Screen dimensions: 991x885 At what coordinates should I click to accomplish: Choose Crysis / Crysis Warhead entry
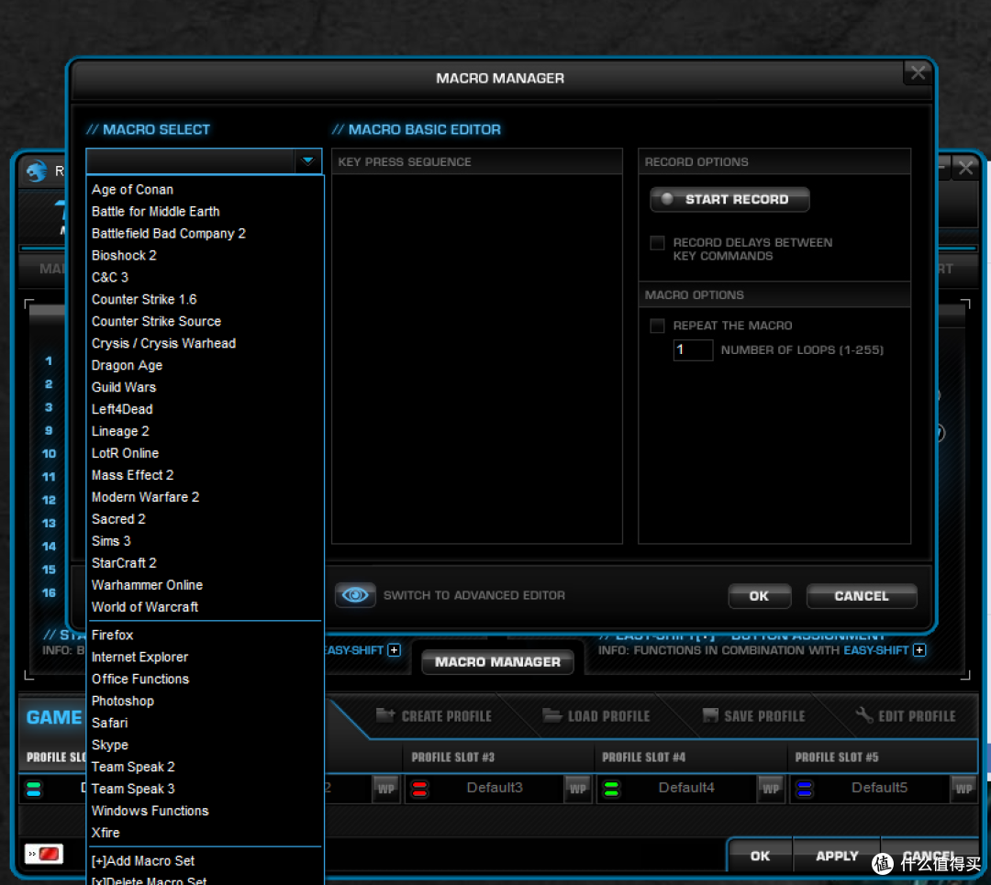[163, 344]
